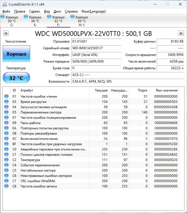Select row Нестабильные сектора

coord(91,170)
